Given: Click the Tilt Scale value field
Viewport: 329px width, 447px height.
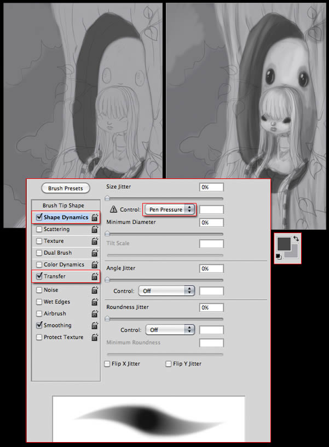Looking at the screenshot, I should (211, 243).
